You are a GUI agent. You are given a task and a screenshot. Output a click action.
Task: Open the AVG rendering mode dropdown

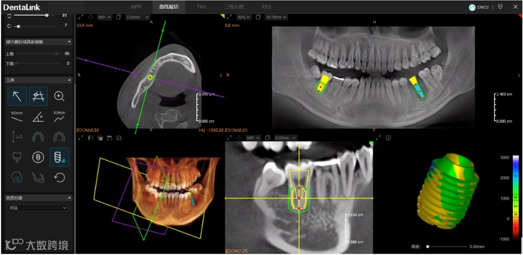click(244, 17)
